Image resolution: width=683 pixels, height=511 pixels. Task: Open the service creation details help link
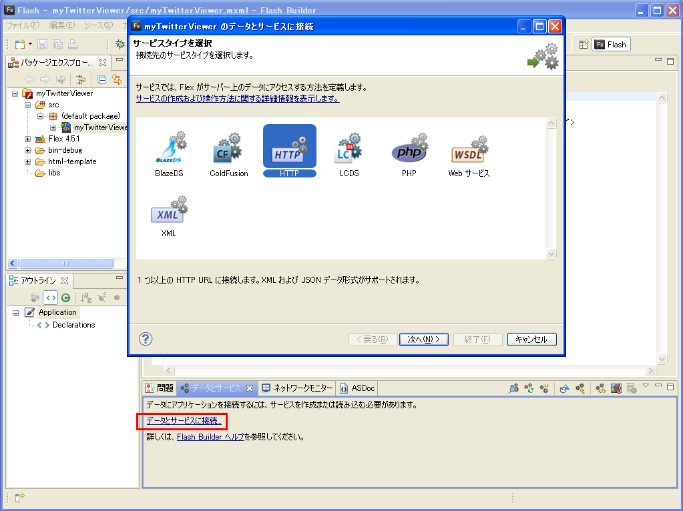coord(238,99)
